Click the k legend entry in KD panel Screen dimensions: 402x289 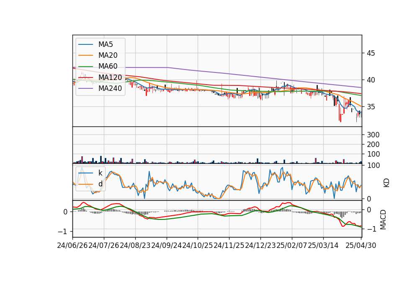pyautogui.click(x=100, y=173)
